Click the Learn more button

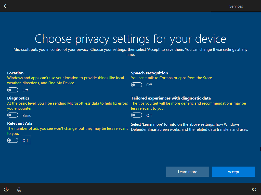187,172
